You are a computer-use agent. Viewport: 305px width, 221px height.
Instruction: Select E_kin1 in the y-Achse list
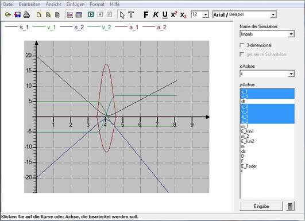point(267,131)
